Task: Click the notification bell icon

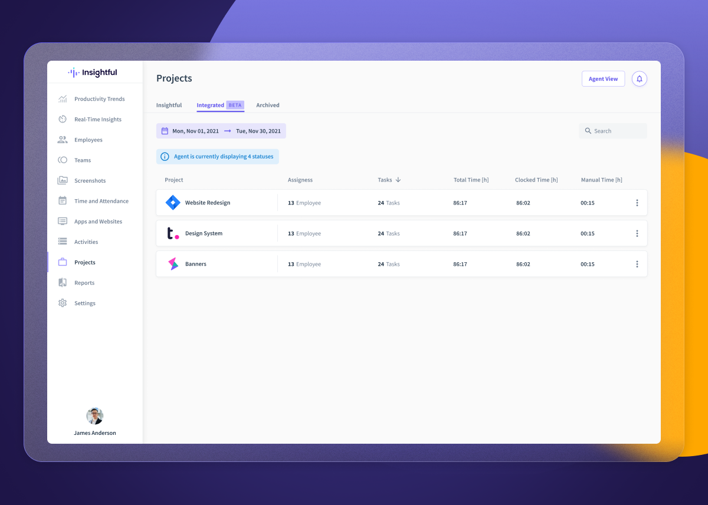Action: click(639, 79)
